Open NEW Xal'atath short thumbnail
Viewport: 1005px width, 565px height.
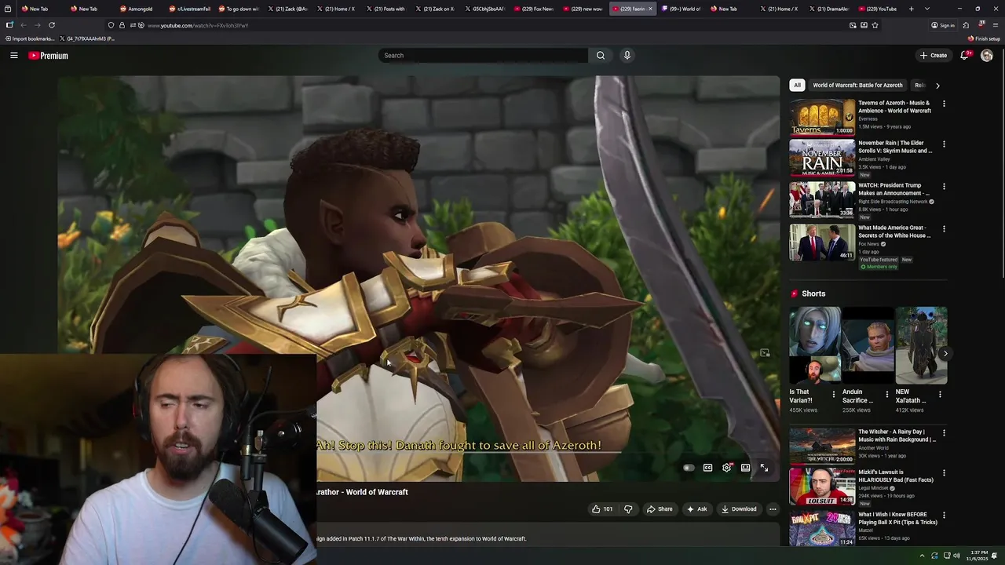pyautogui.click(x=921, y=344)
